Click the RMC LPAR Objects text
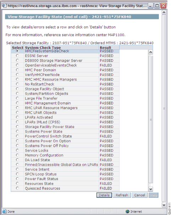Viewport: 171px width, 215px height. (x=41, y=113)
